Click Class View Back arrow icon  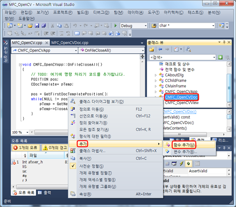[x=160, y=49]
